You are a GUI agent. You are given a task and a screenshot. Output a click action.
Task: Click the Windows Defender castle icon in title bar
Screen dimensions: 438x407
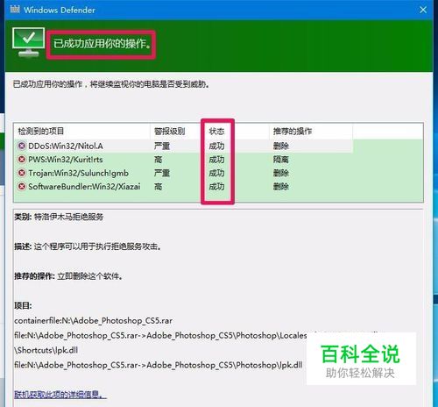15,10
